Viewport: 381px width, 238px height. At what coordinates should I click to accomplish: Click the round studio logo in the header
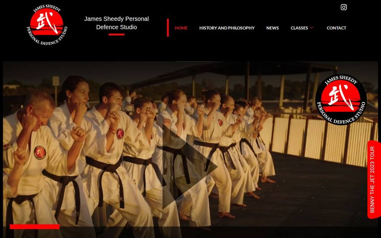(x=47, y=25)
